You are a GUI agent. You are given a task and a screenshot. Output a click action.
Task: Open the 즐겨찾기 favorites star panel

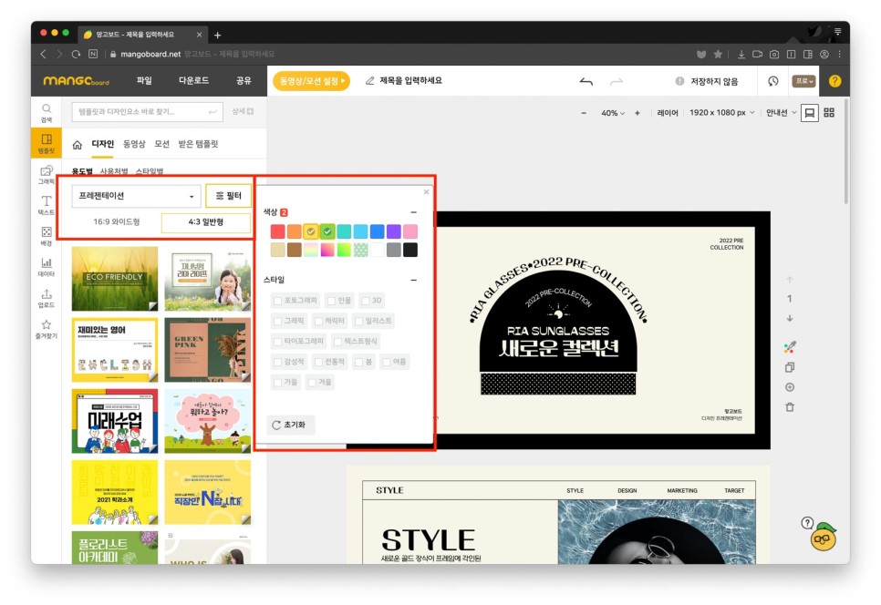click(47, 329)
